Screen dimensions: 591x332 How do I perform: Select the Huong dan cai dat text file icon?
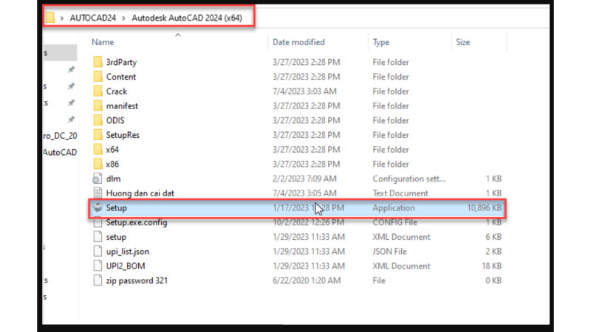point(98,193)
